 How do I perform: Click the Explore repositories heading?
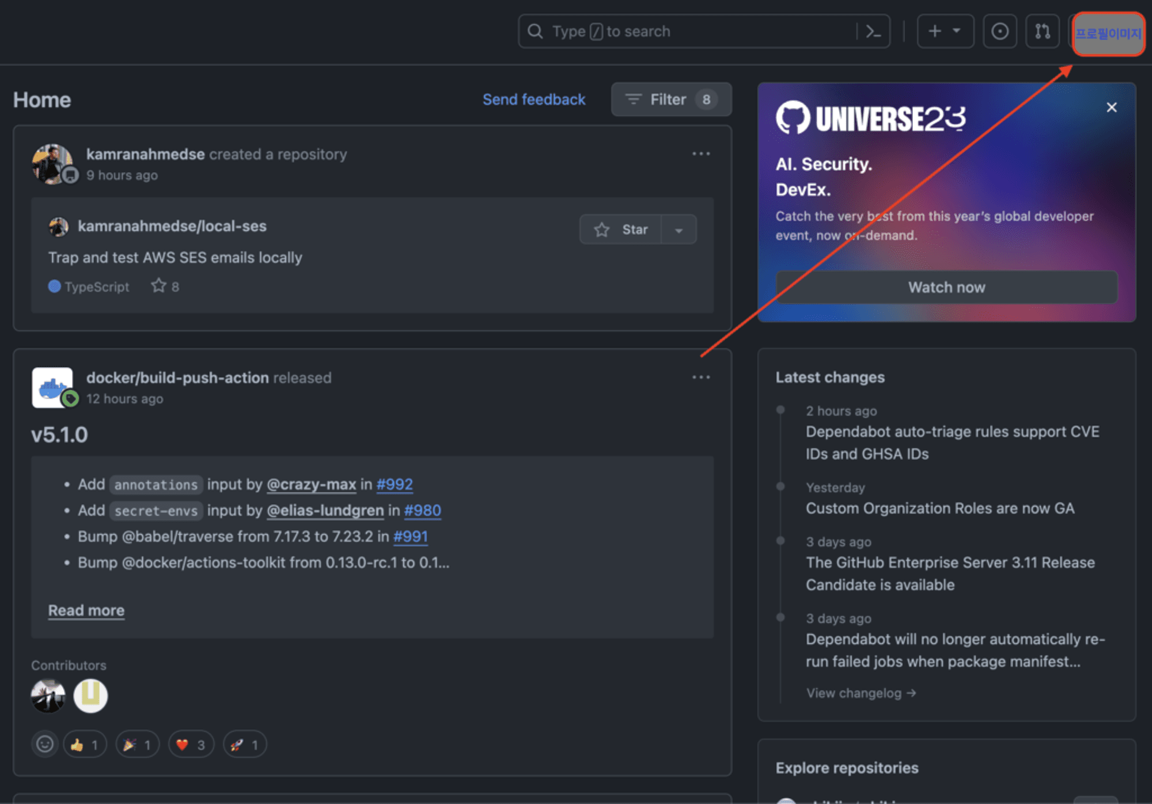[847, 768]
